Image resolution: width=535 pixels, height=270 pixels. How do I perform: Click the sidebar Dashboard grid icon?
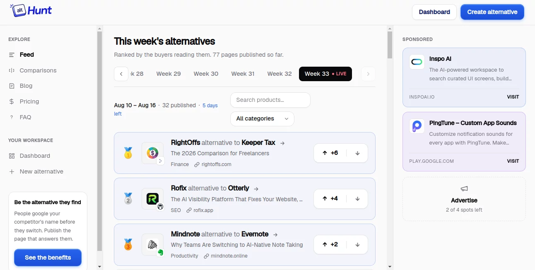pos(12,156)
